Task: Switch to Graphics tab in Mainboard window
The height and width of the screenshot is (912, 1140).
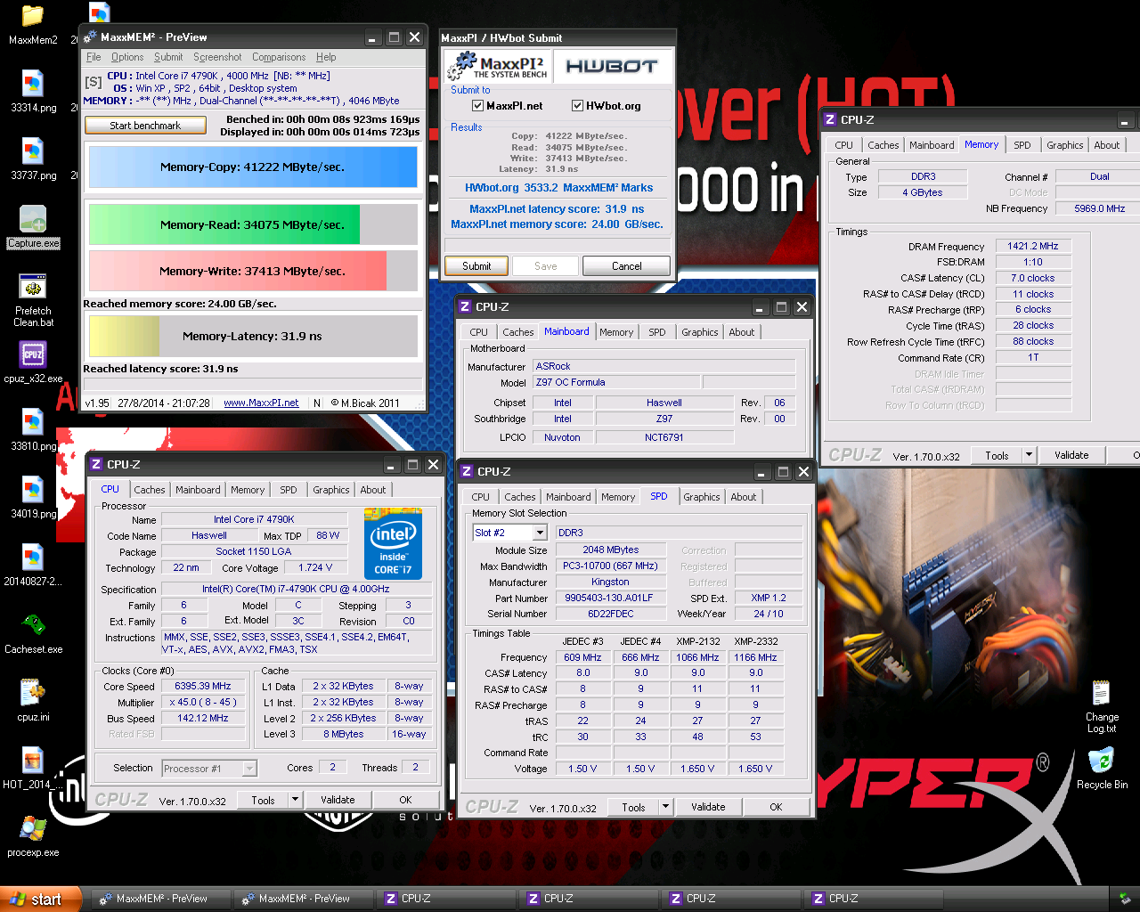Action: [x=699, y=332]
